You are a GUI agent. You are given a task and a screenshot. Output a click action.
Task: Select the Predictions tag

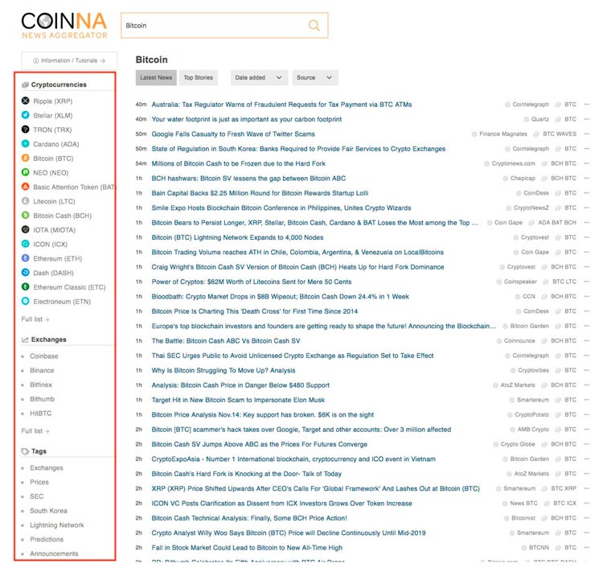(47, 539)
